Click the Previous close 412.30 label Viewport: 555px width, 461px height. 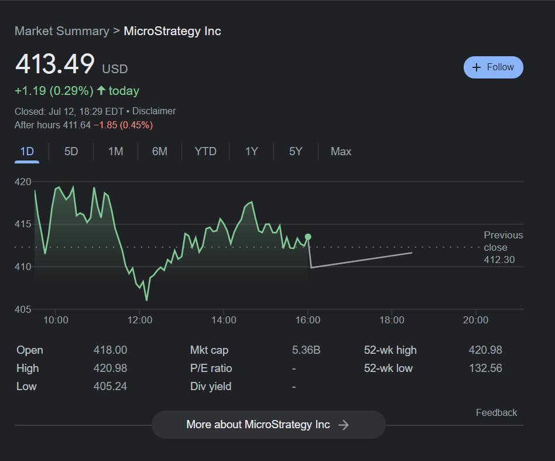[x=503, y=247]
